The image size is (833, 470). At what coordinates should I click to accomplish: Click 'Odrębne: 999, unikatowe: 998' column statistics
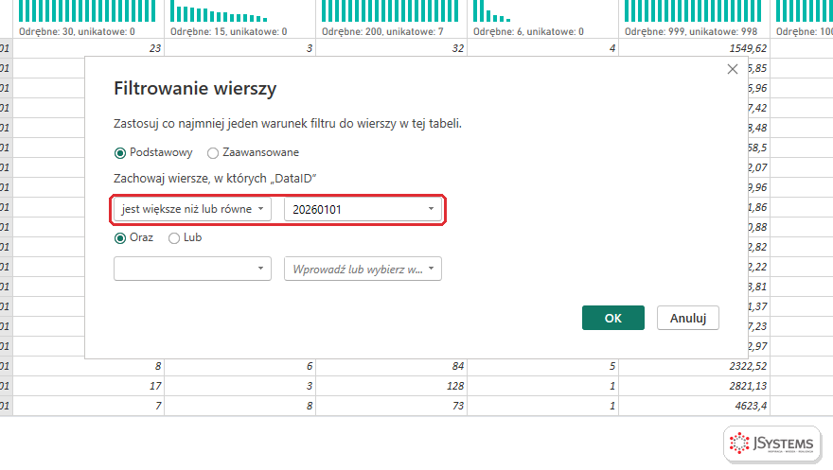pyautogui.click(x=691, y=32)
